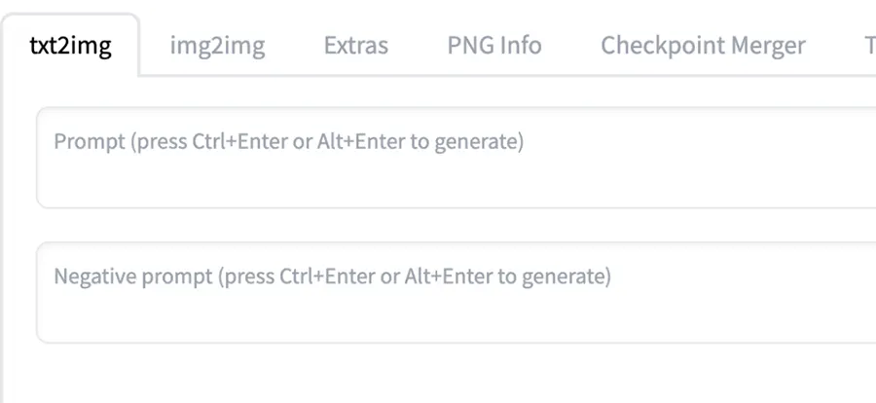This screenshot has width=876, height=403.
Task: Select the PNG Info tab
Action: (494, 46)
